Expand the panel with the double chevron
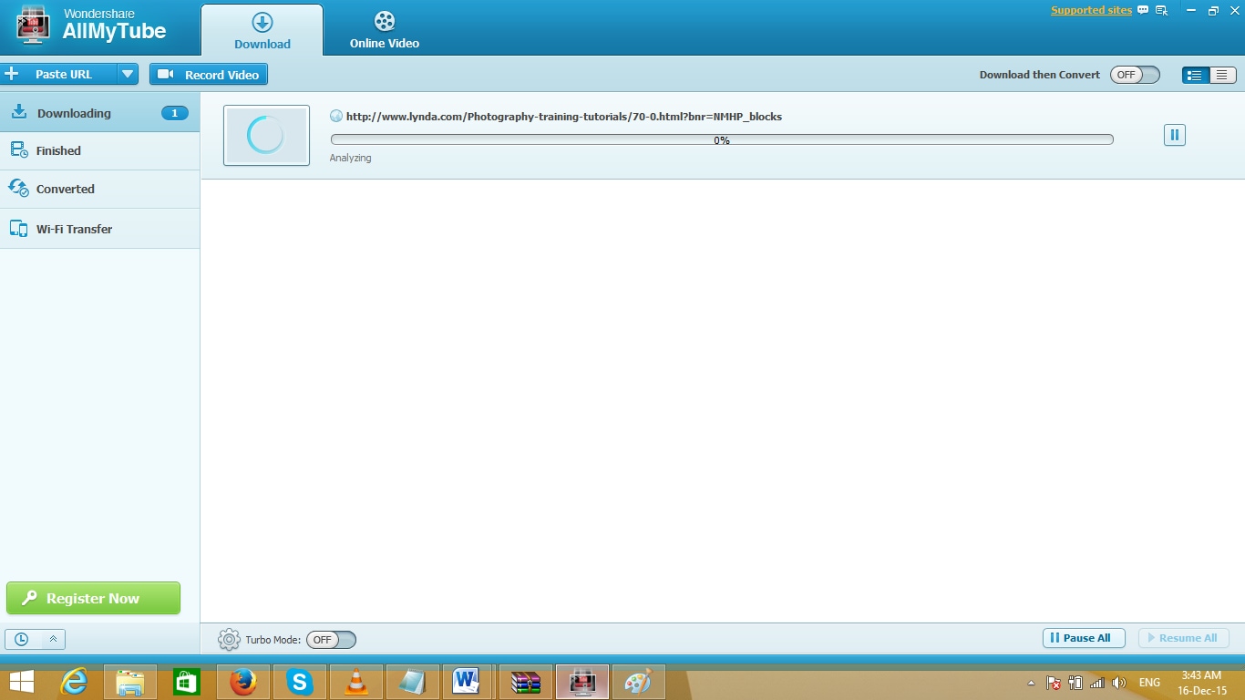The width and height of the screenshot is (1245, 700). click(53, 639)
